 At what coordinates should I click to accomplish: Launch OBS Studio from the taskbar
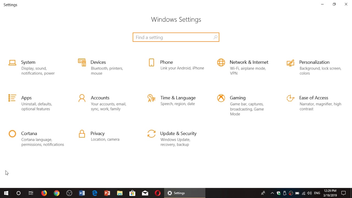[x=69, y=193]
